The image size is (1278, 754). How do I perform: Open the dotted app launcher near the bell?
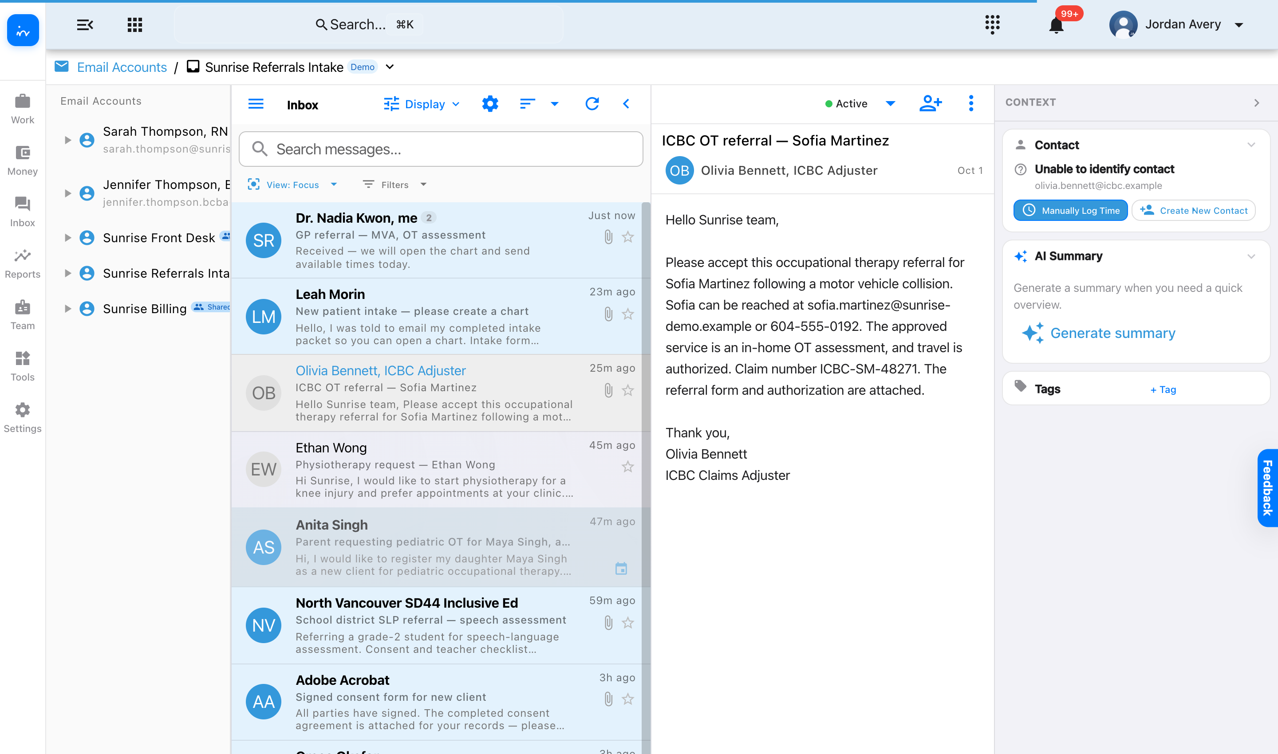(x=992, y=24)
